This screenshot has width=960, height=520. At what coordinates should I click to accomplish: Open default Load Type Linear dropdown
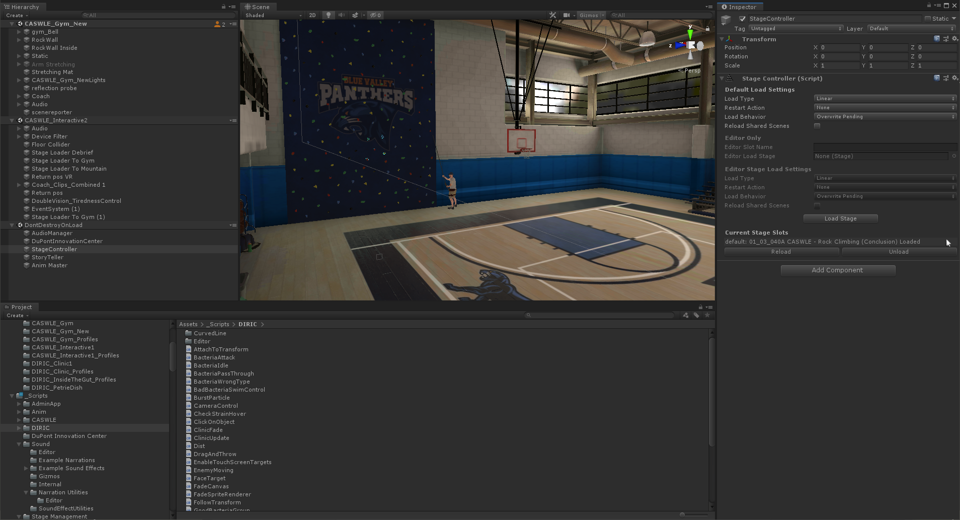click(885, 99)
